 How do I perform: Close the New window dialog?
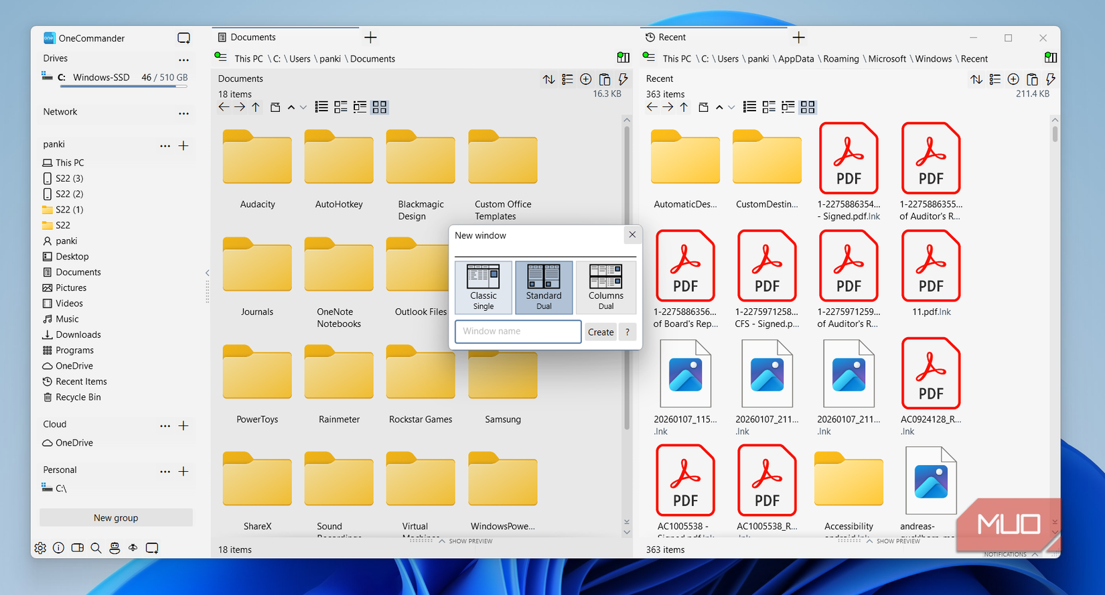point(632,235)
